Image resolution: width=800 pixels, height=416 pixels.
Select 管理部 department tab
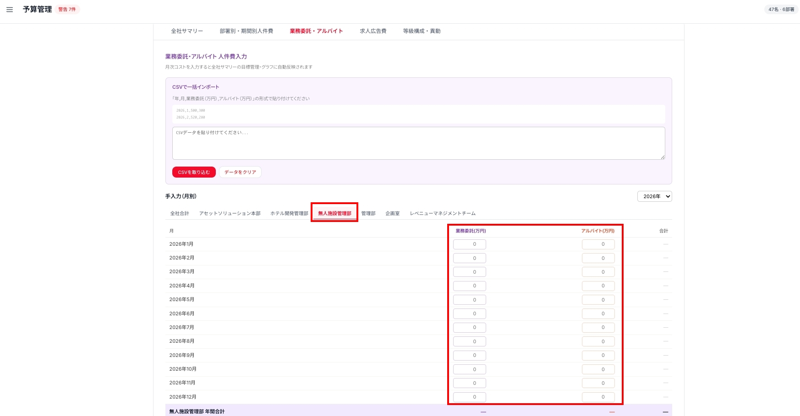click(368, 213)
